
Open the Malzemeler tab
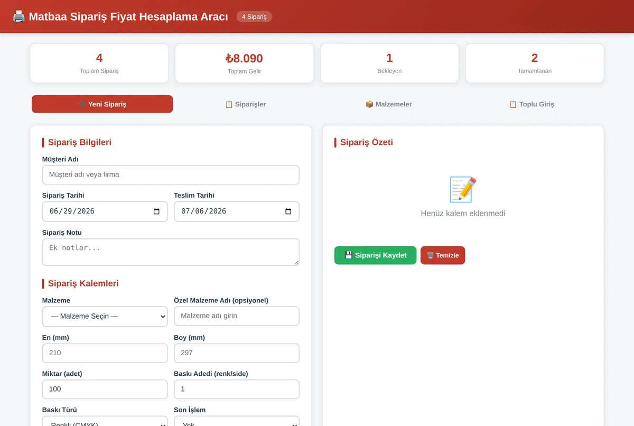pyautogui.click(x=389, y=104)
